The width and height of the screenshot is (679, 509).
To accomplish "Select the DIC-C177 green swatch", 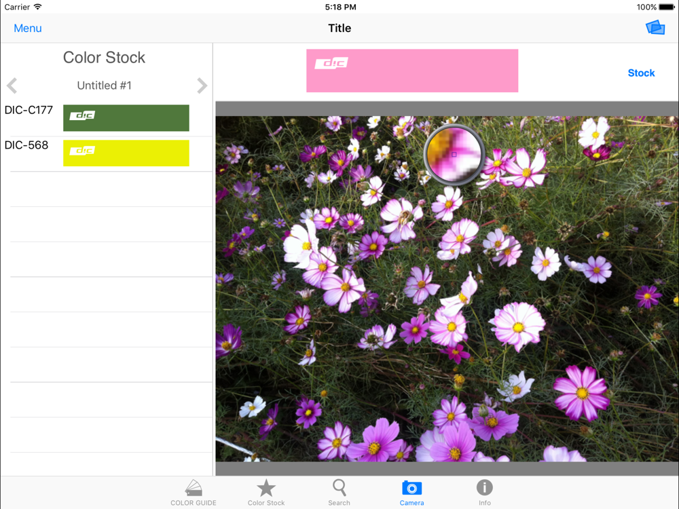I will 126,117.
